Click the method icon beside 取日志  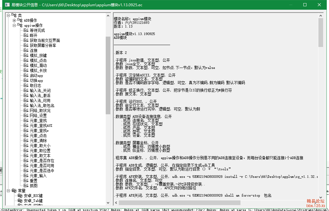click(x=26, y=85)
